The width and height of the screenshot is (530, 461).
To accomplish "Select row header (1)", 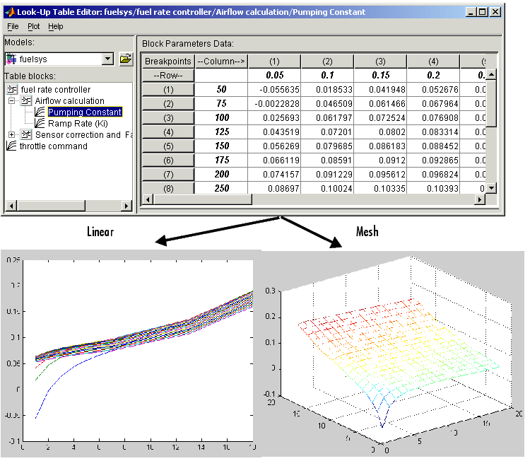I will point(168,90).
